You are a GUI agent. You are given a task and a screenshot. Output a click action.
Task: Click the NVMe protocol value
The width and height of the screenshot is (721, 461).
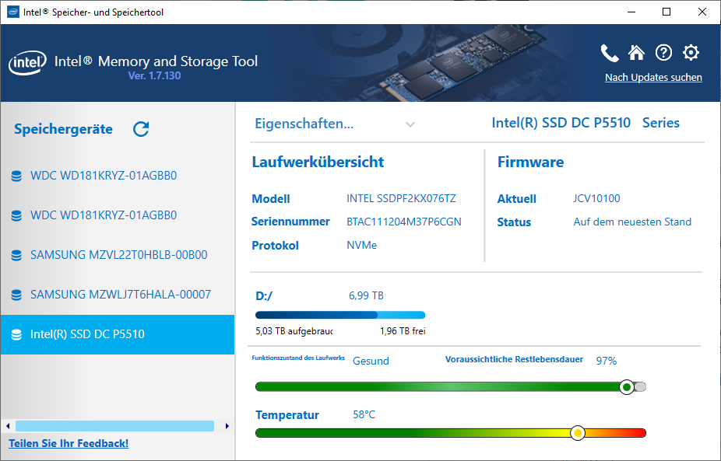(x=361, y=245)
